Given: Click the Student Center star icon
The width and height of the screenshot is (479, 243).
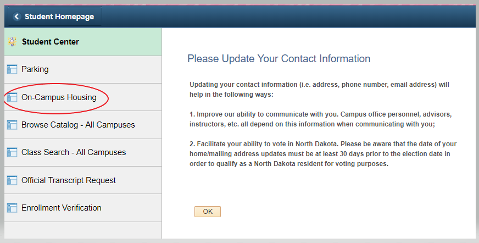Looking at the screenshot, I should 12,42.
